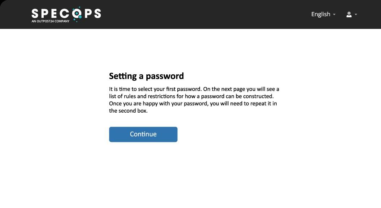Select the 'AN OUTPOST24 COMPANY' tagline
381x208 pixels.
(50, 21)
